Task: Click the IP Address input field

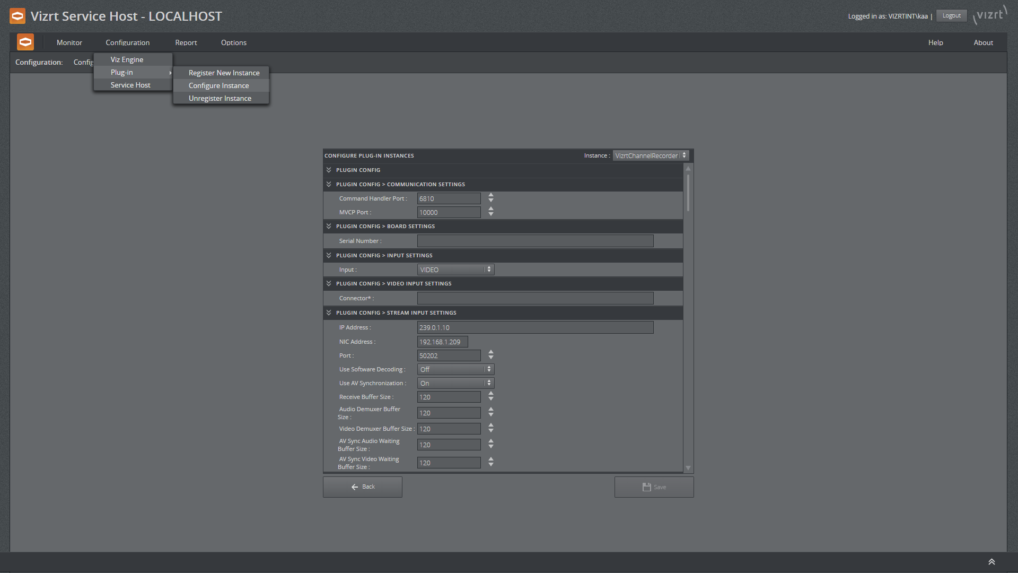Action: click(534, 327)
